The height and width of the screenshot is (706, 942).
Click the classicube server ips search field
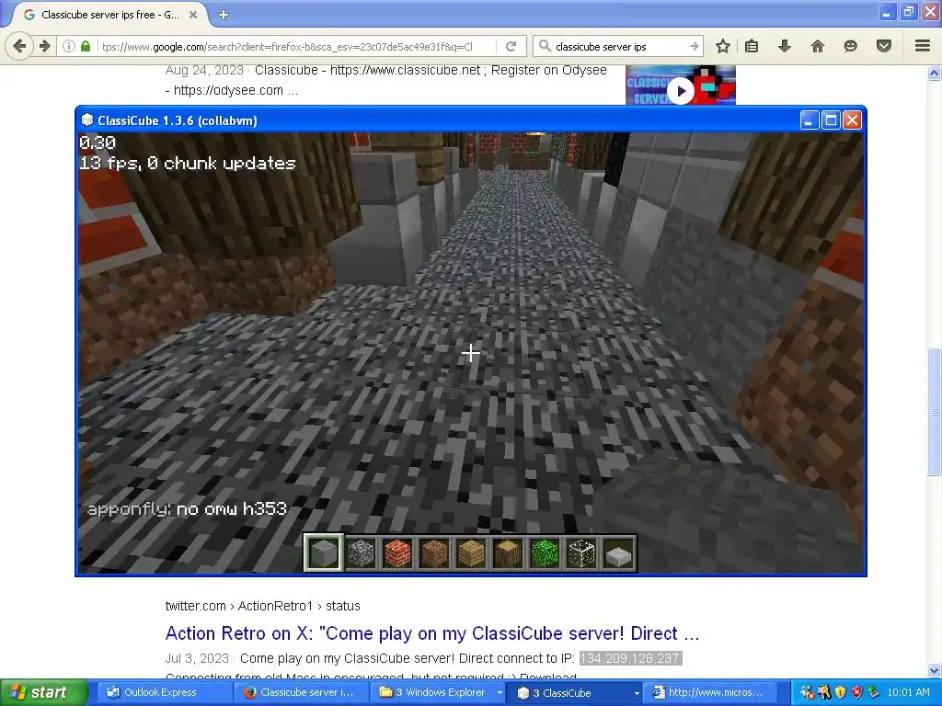[x=619, y=46]
